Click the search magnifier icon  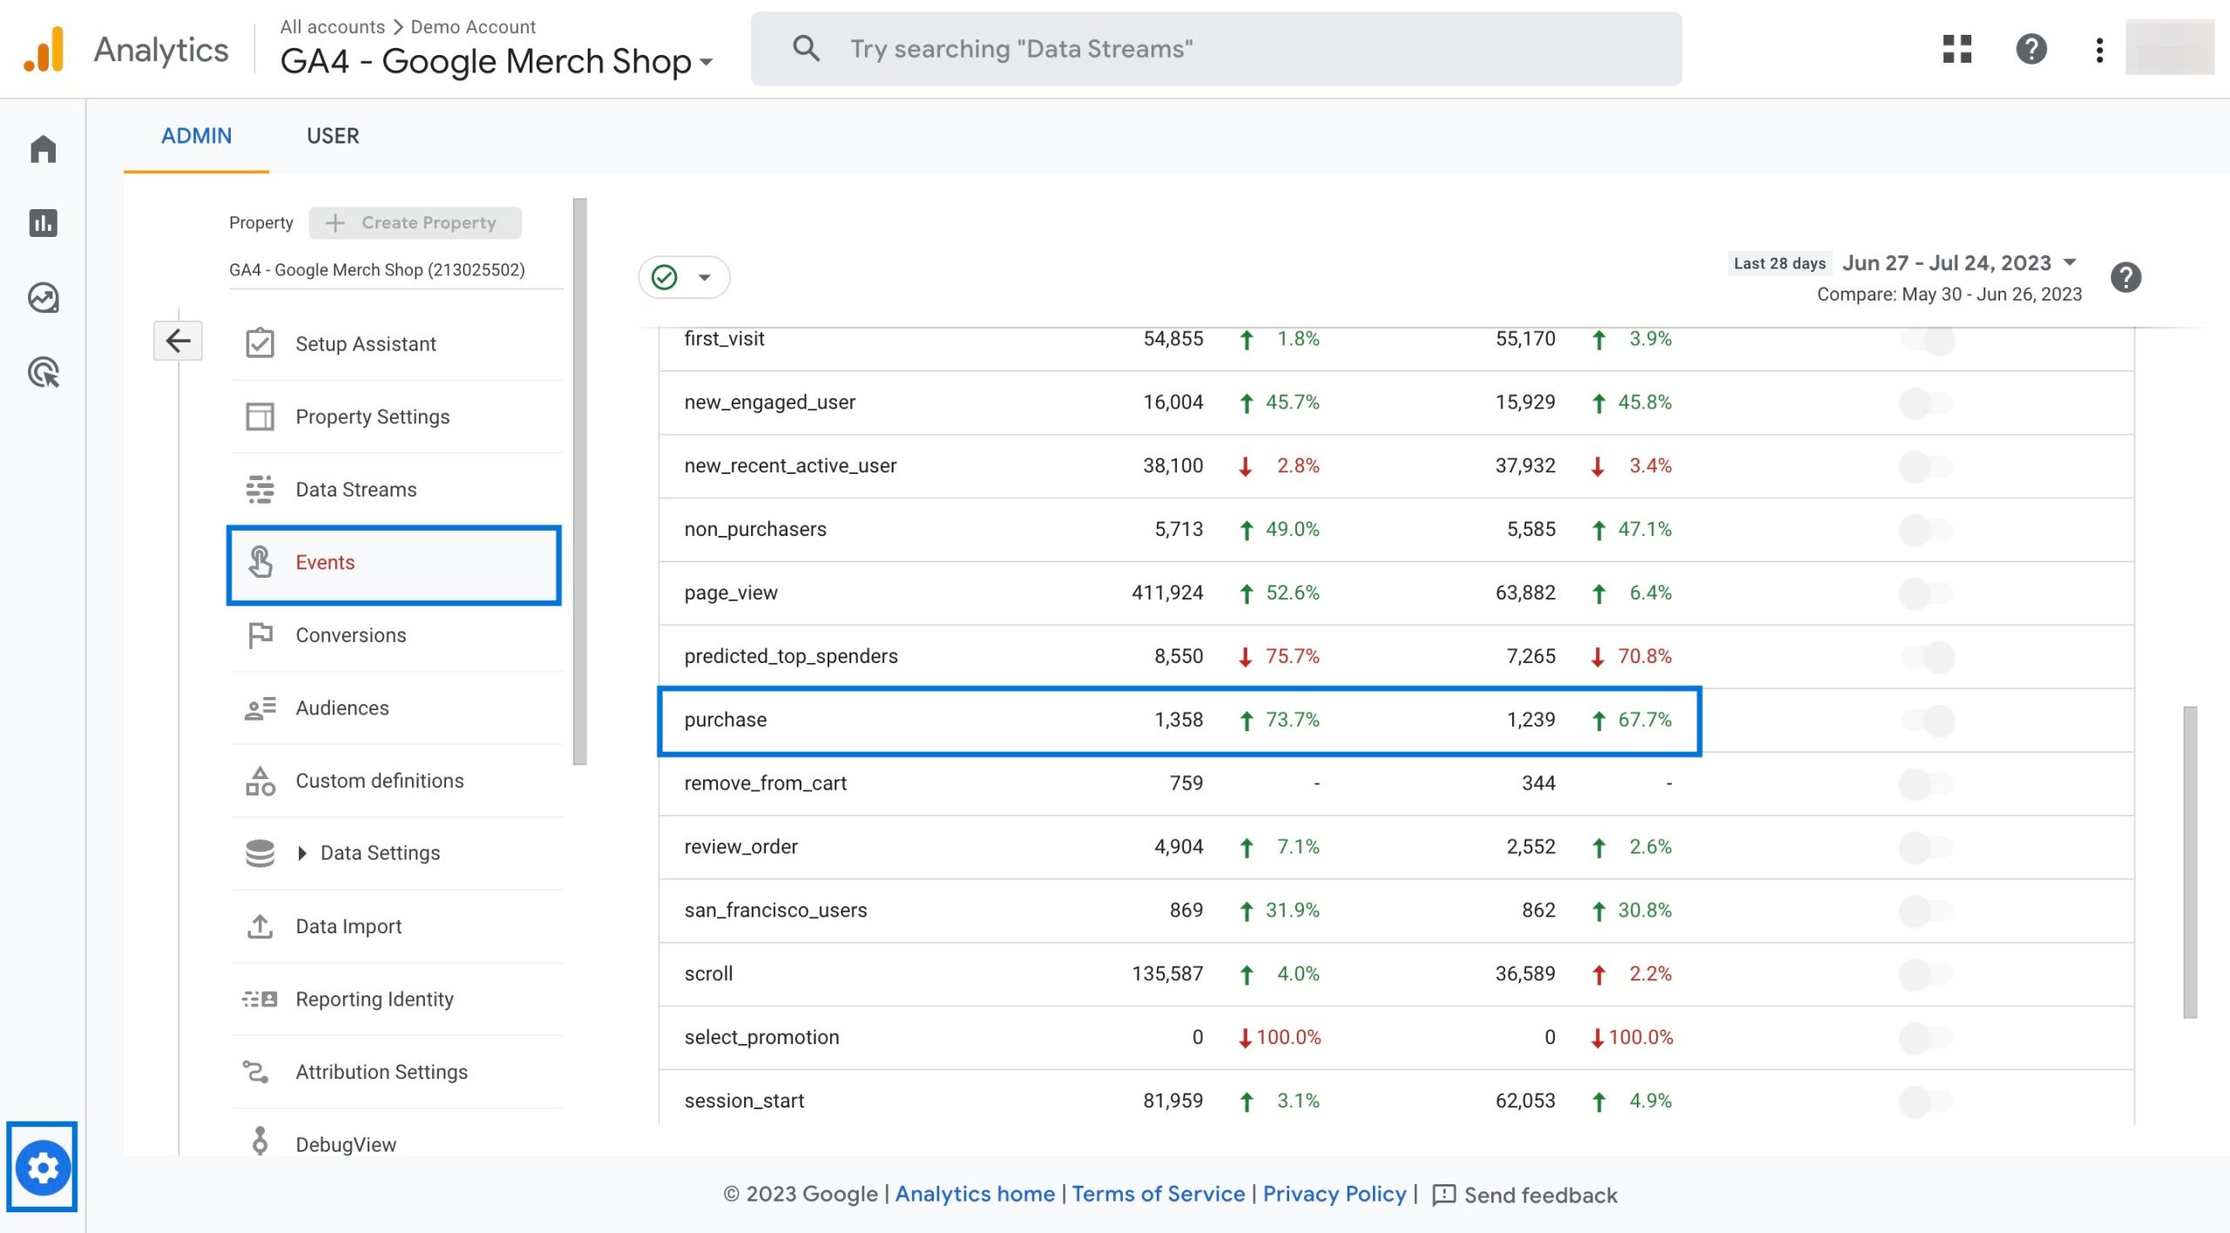[x=807, y=49]
